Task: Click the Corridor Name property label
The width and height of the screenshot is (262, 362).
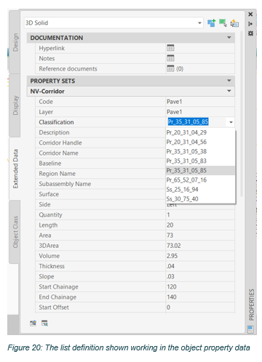Action: point(58,153)
